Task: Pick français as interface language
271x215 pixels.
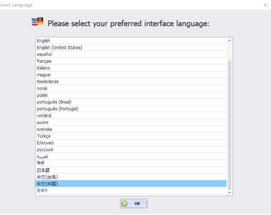Action: [x=131, y=61]
